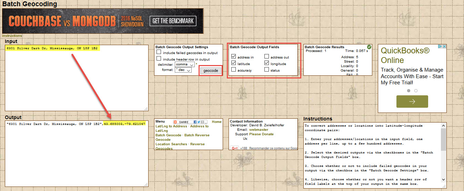
Task: Click the Facebook share icon
Action: [x=195, y=122]
